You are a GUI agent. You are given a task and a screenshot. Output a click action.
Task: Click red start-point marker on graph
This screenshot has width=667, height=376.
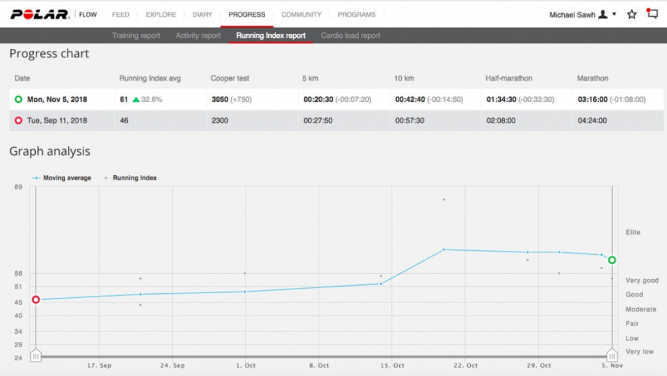pyautogui.click(x=36, y=300)
